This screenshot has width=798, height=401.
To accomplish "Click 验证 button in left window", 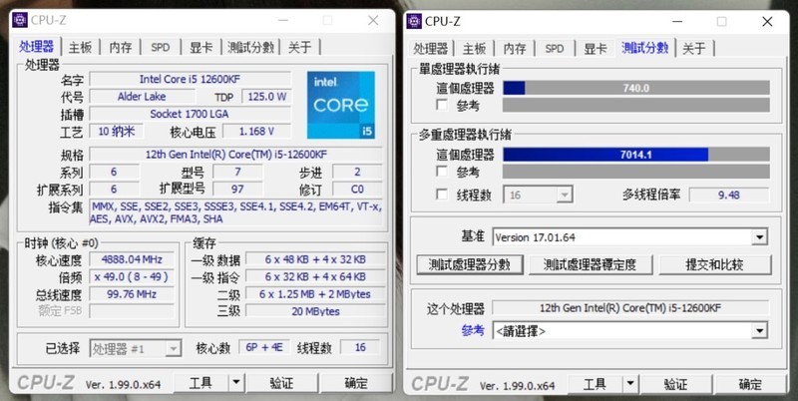I will [281, 383].
